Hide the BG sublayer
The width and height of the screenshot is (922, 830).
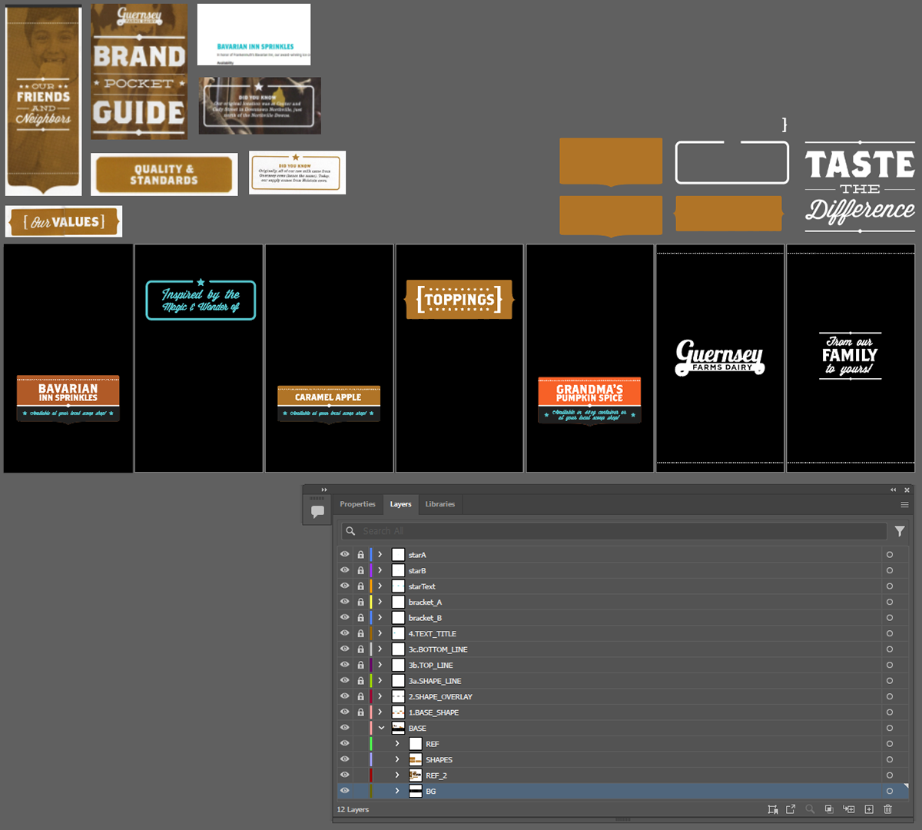pos(344,791)
